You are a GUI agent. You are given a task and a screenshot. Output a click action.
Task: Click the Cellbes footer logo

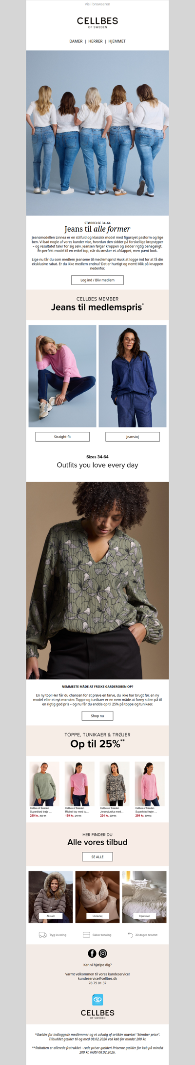[x=97, y=1014]
